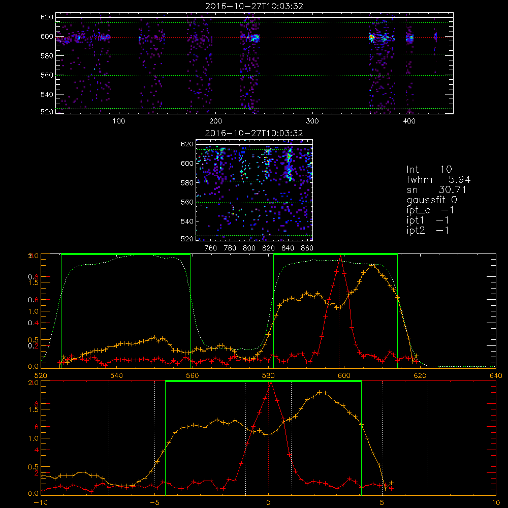
Task: Click x-axis label 820 of the small image
Action: (x=269, y=248)
